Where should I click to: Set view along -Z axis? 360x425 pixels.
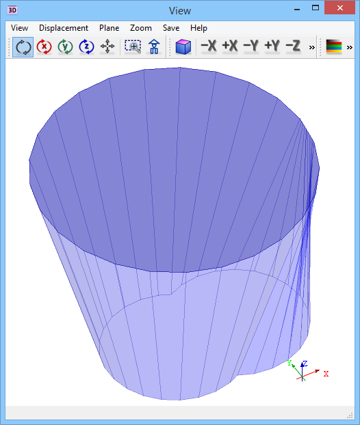click(x=293, y=46)
